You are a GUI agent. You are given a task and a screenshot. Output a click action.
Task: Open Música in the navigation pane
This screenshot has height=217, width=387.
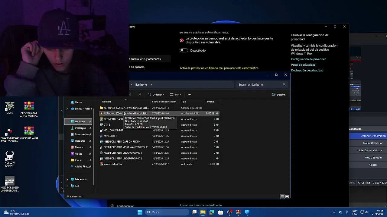(x=78, y=147)
